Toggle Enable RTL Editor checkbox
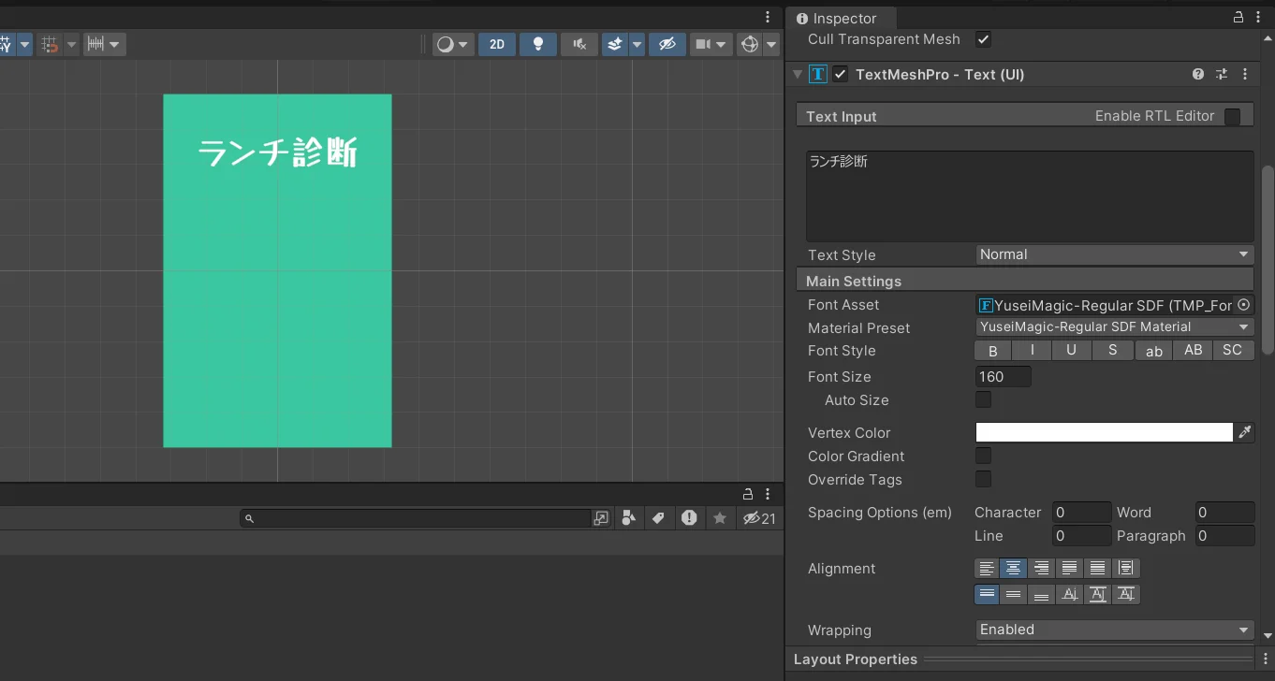This screenshot has width=1275, height=681. pos(1232,116)
